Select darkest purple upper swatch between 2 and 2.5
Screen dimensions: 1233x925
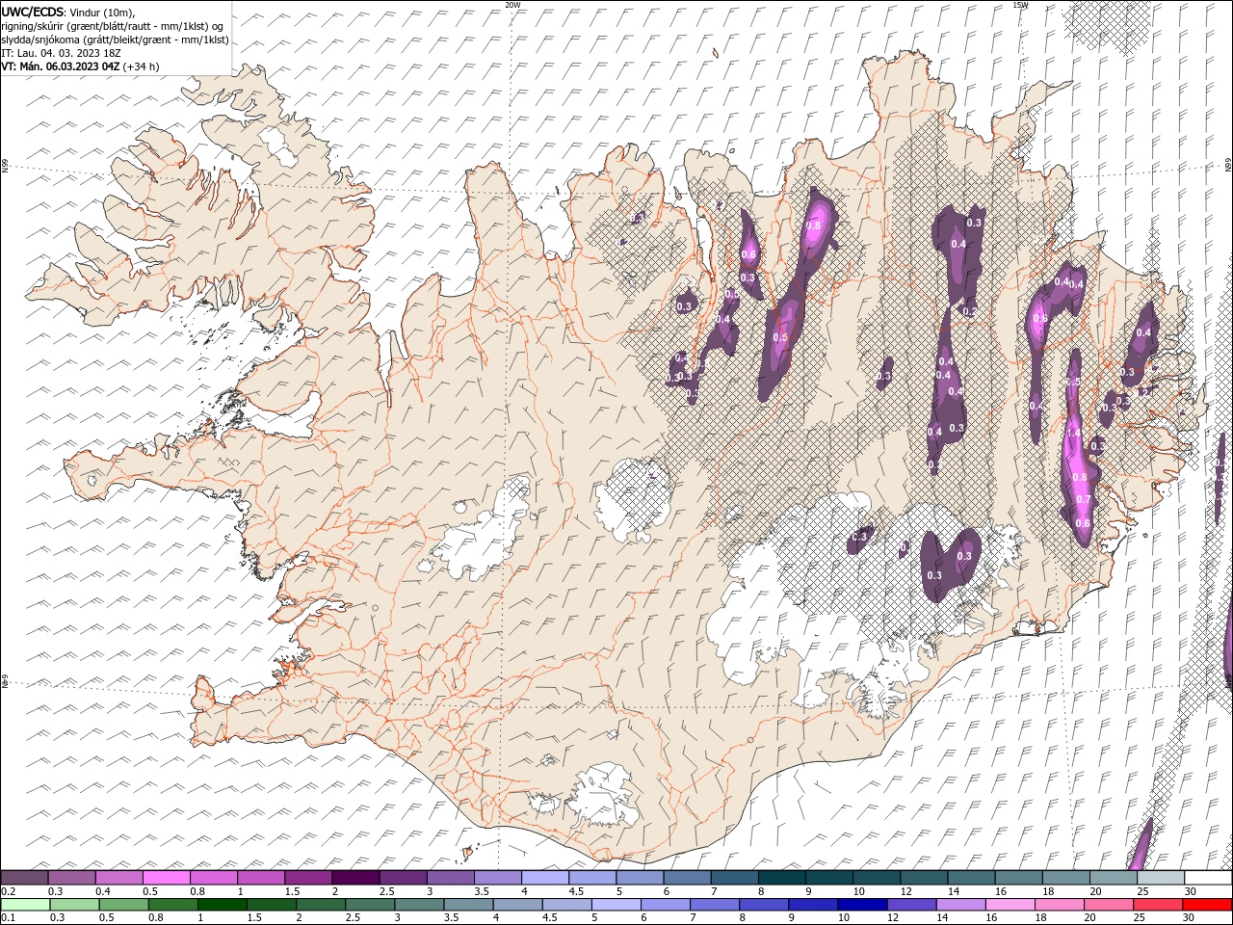[x=356, y=878]
